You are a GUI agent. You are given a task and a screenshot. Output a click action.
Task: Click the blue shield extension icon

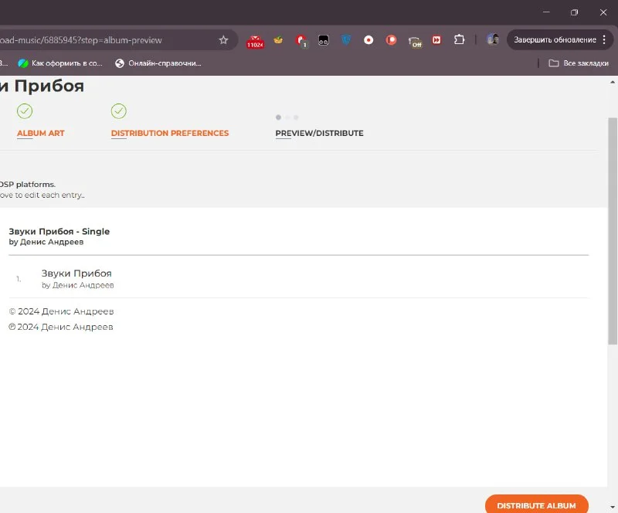pyautogui.click(x=346, y=40)
